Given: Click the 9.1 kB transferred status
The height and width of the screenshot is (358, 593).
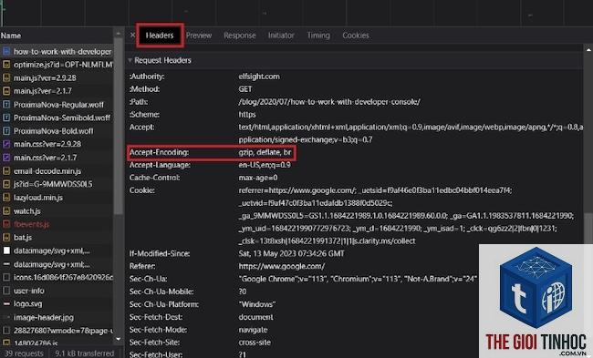Looking at the screenshot, I should [x=84, y=353].
